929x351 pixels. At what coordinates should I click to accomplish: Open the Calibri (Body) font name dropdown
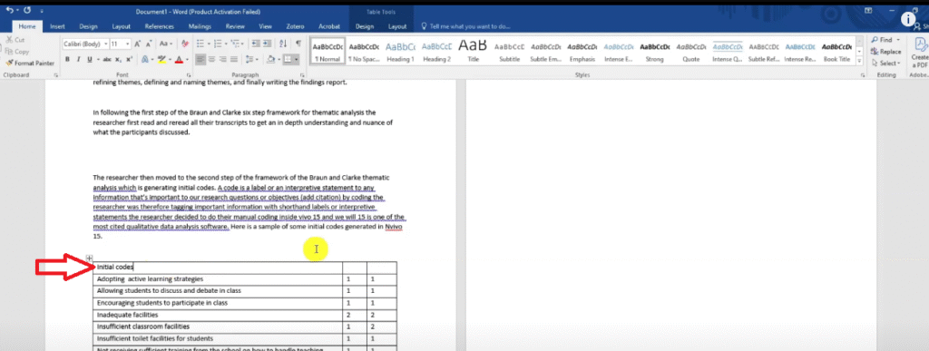click(x=106, y=44)
